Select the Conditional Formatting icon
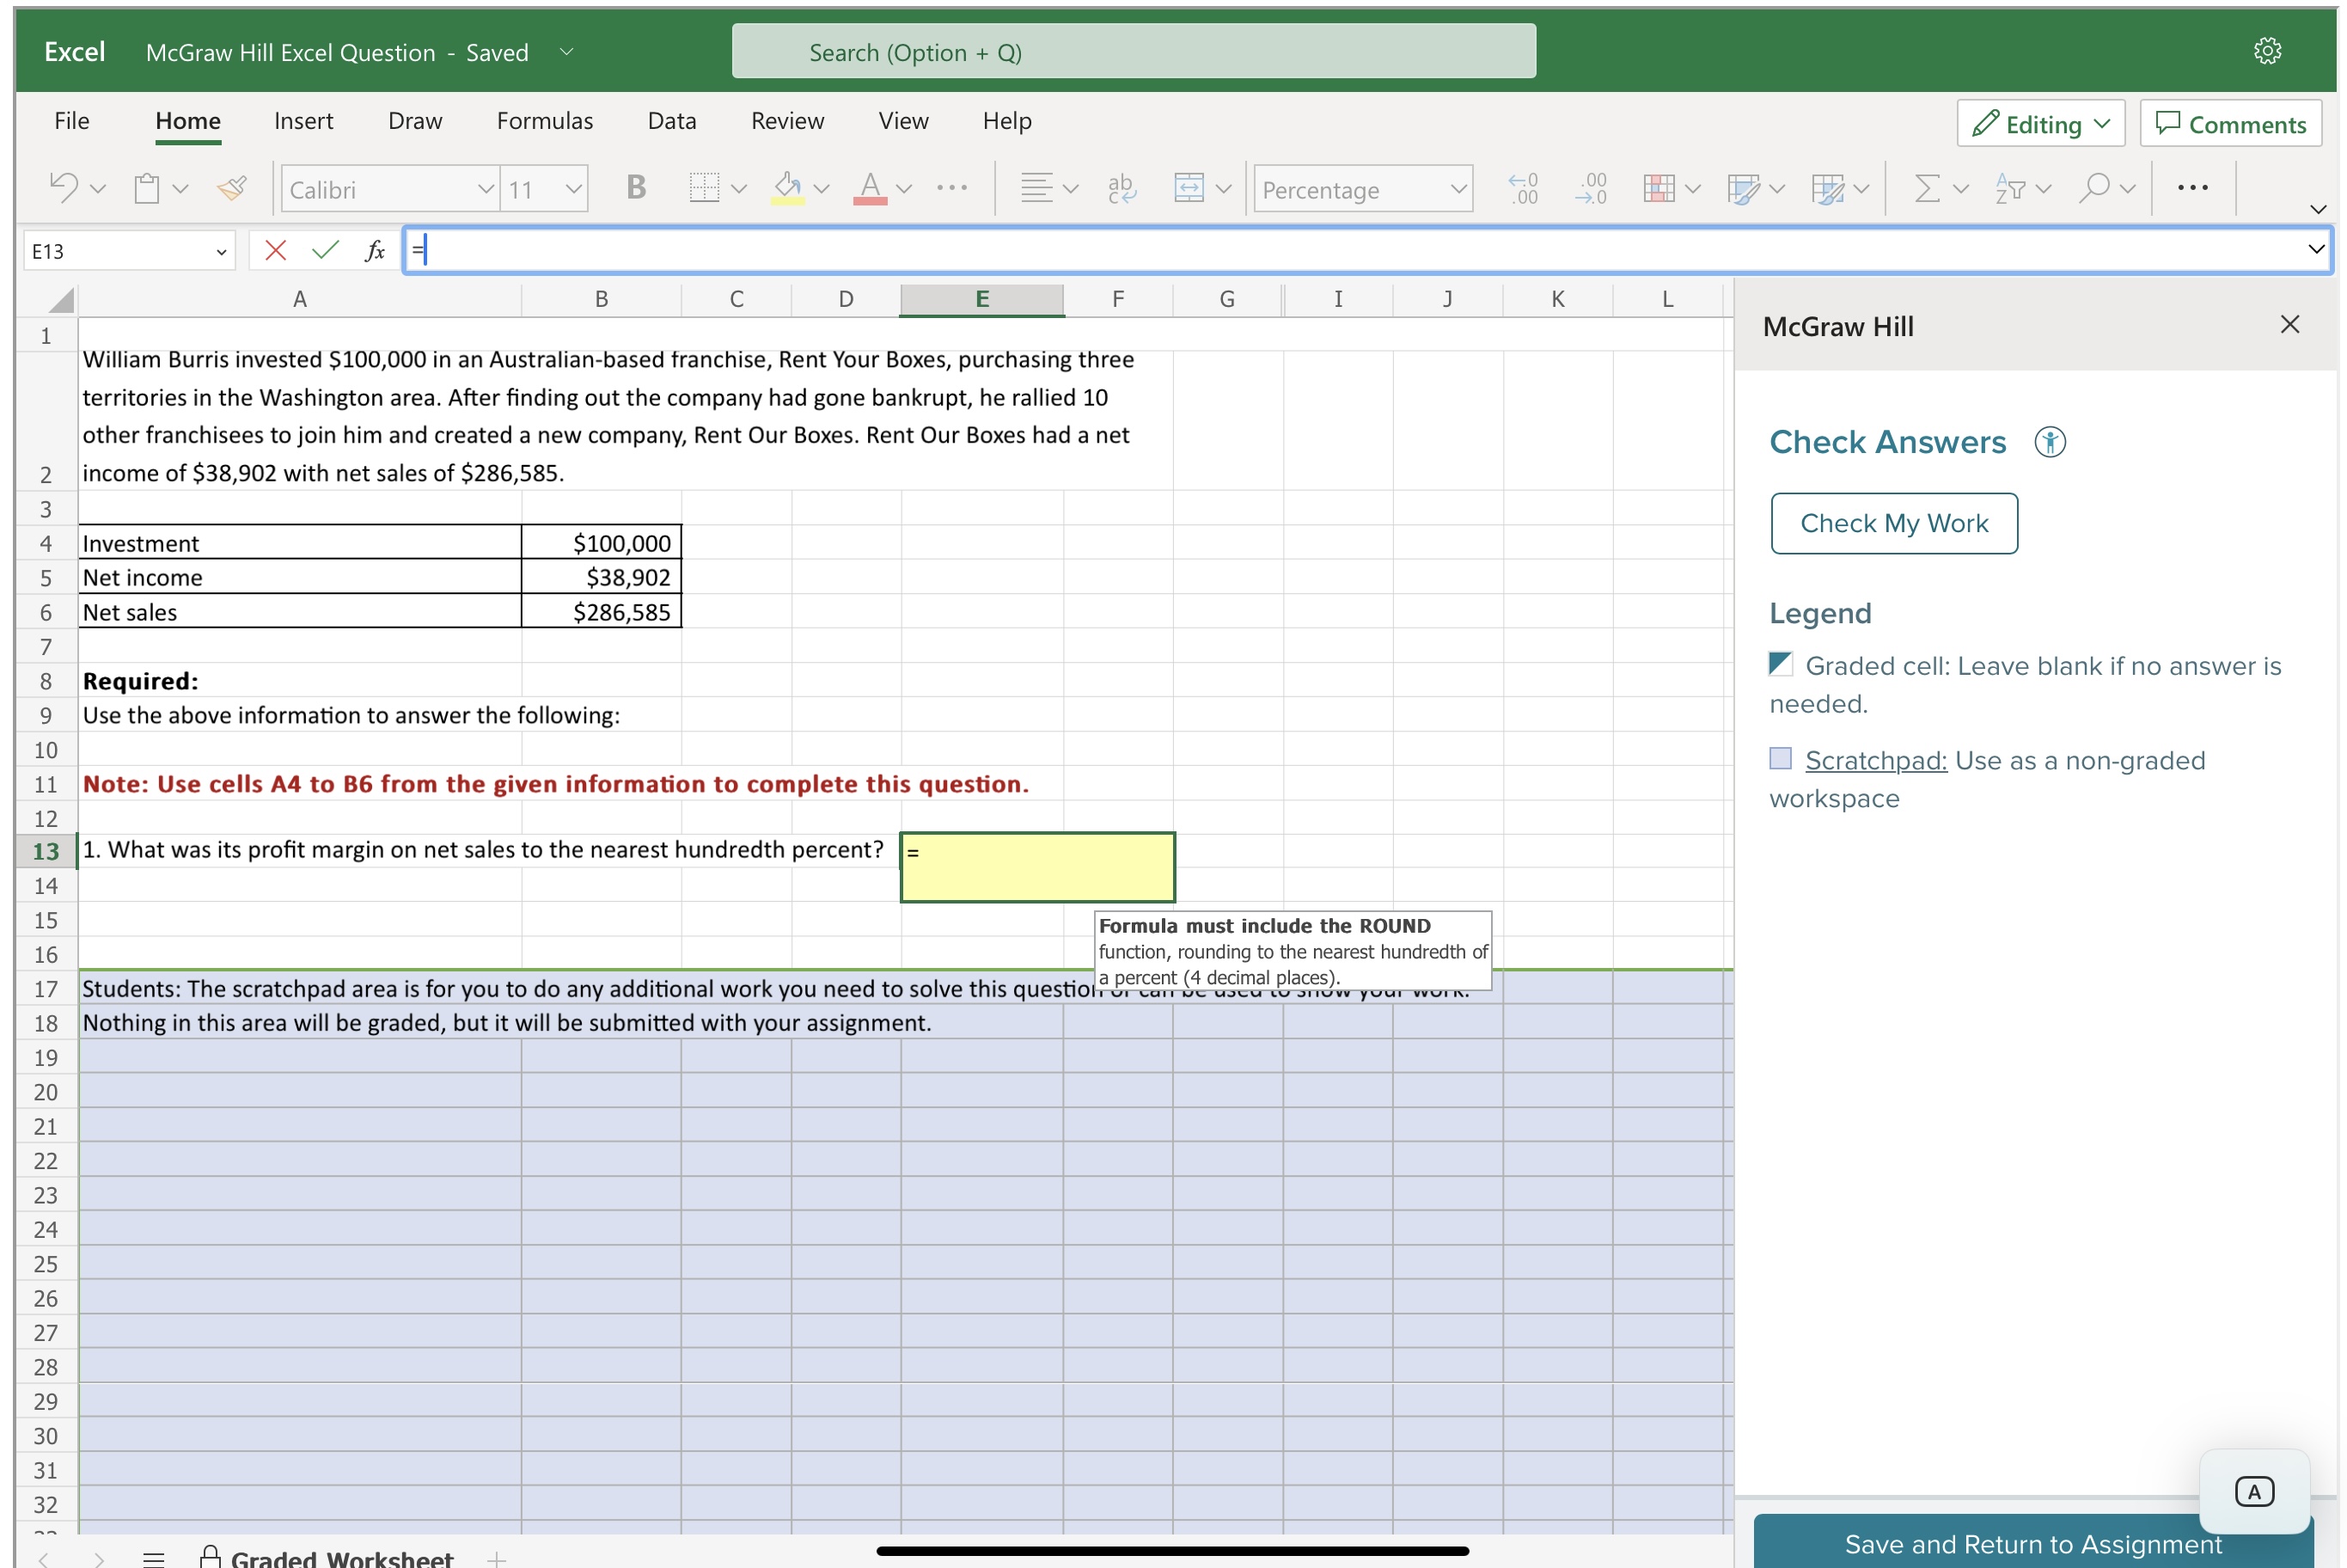 [x=1663, y=186]
